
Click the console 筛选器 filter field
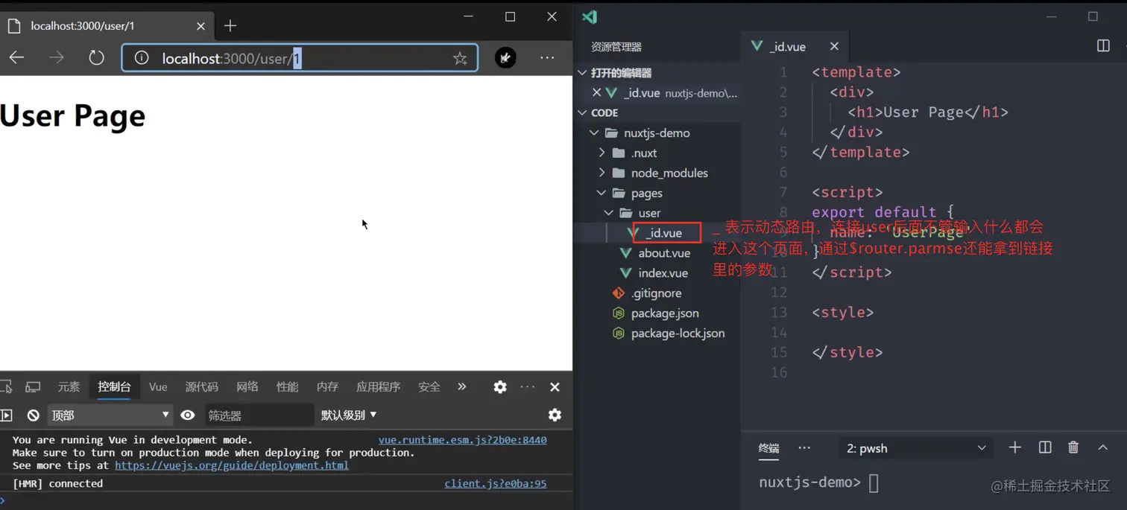(x=259, y=415)
